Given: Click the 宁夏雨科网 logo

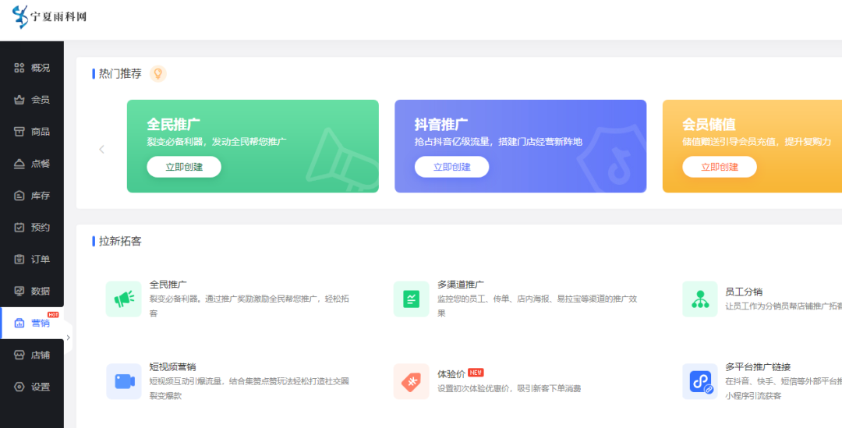Looking at the screenshot, I should point(49,16).
